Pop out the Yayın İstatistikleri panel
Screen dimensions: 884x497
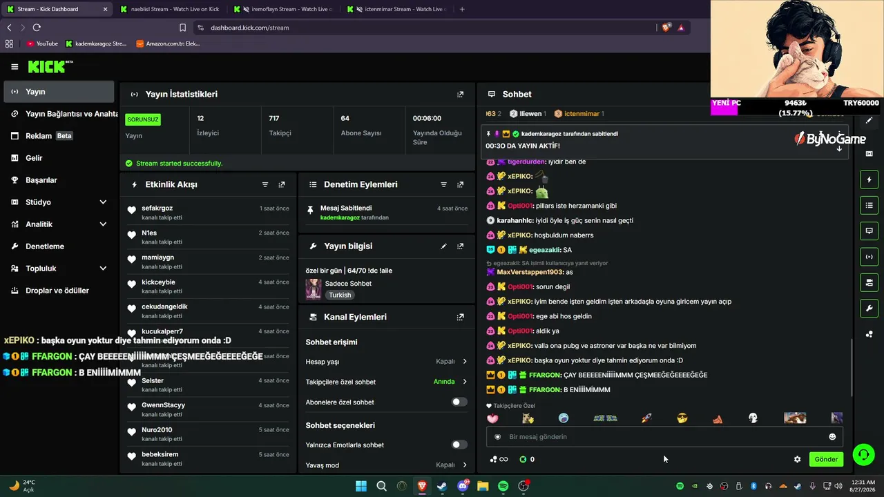click(x=461, y=95)
